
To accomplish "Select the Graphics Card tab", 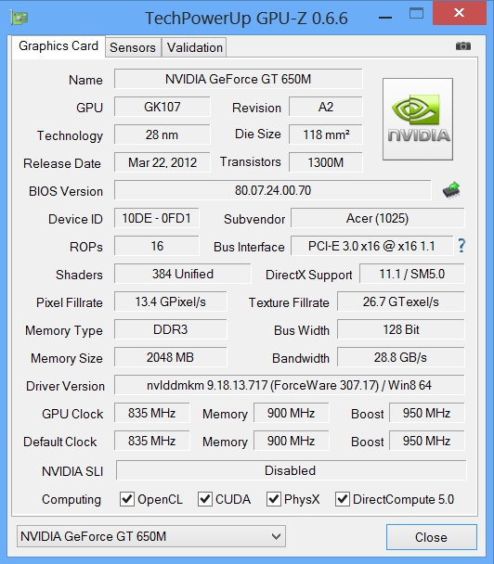I will pyautogui.click(x=58, y=46).
